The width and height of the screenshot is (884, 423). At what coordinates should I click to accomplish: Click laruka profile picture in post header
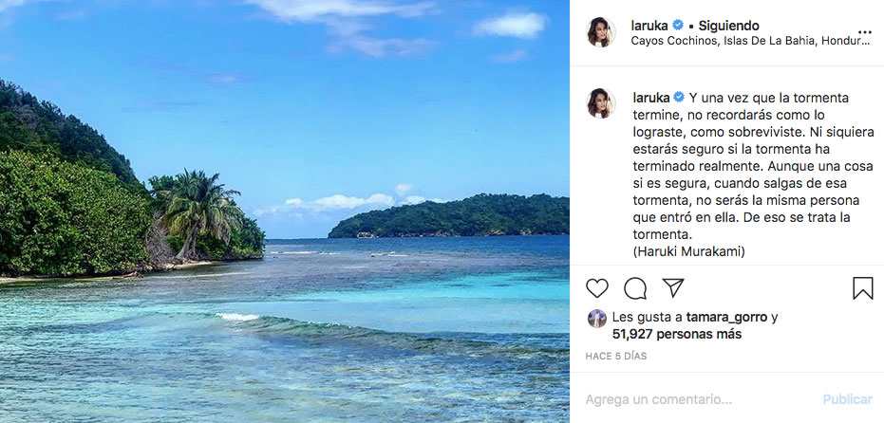[601, 33]
